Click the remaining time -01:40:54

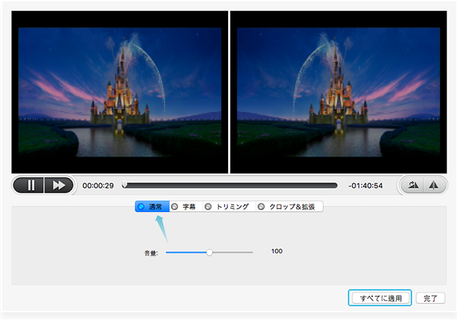click(365, 186)
